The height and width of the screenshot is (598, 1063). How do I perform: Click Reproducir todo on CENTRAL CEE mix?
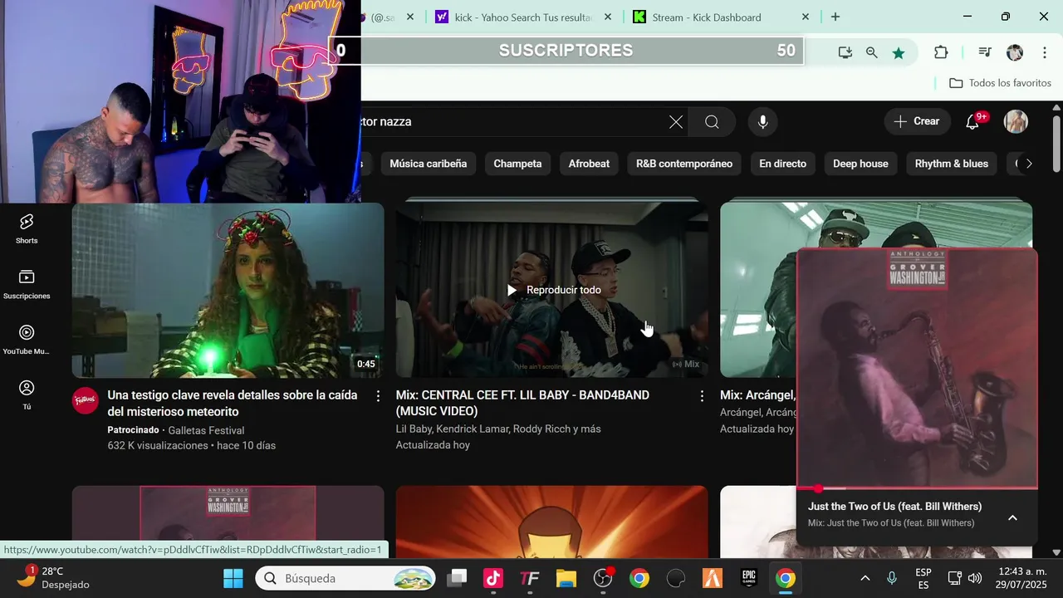(x=553, y=290)
